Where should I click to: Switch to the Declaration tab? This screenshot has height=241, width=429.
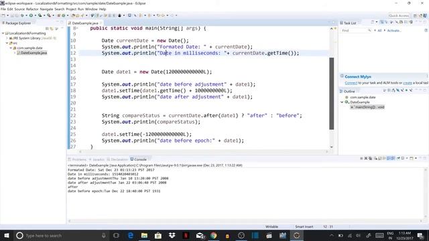117,159
